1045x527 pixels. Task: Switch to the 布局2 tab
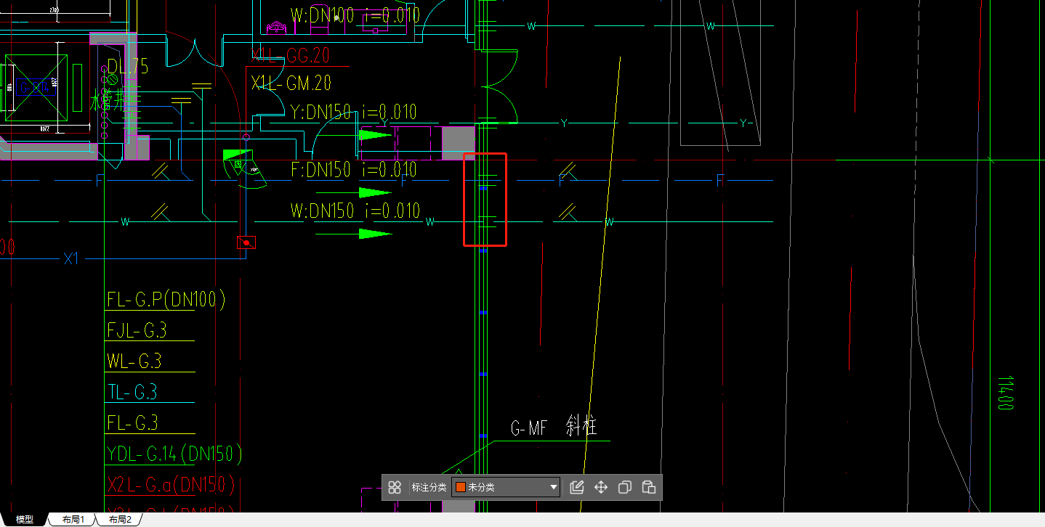[120, 520]
